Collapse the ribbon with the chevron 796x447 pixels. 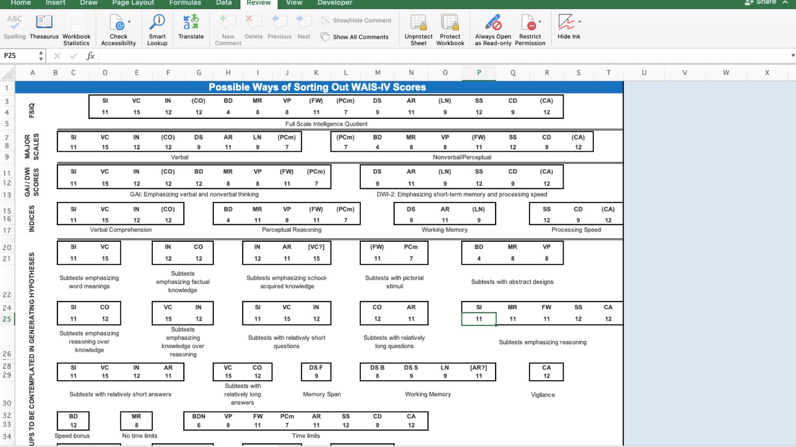(x=785, y=3)
